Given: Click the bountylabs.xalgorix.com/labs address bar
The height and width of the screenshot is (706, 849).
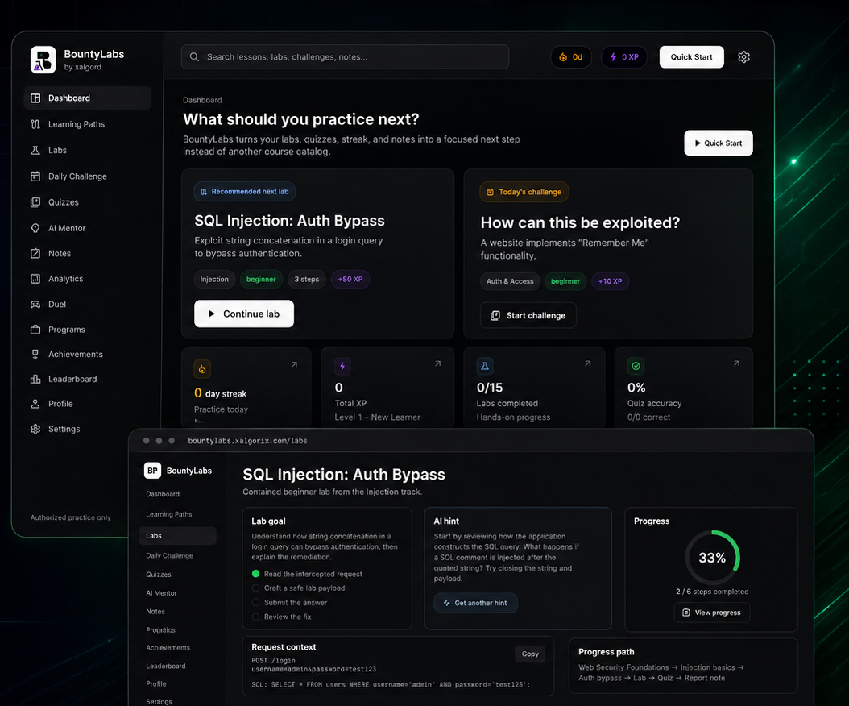Looking at the screenshot, I should (x=247, y=441).
